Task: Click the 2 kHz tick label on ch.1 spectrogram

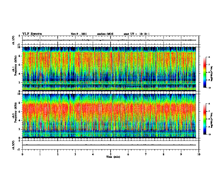Action: (x=20, y=83)
